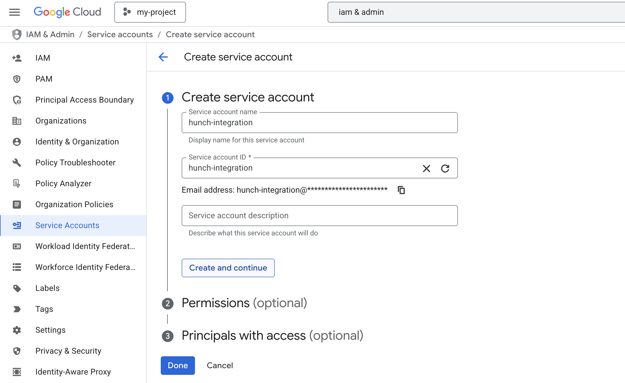Screen dimensions: 625x383
Task: Click the IAM & Admin shield icon in breadcrumb
Action: coord(17,34)
